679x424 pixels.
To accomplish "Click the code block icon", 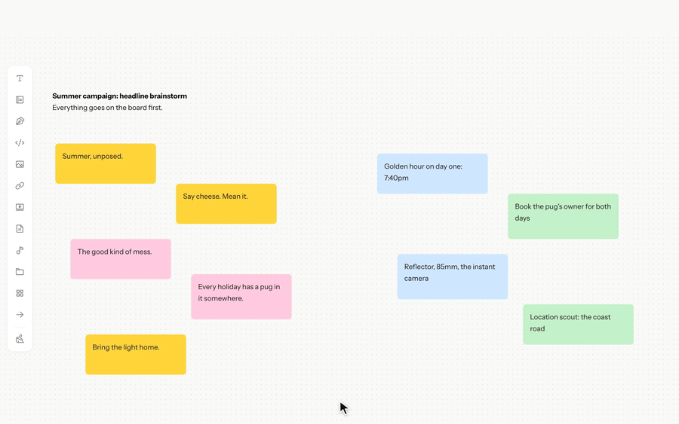I will (x=20, y=142).
